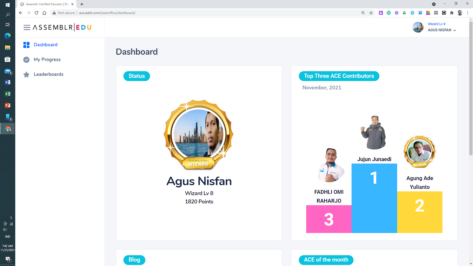Bookmark this page with the star icon
The width and height of the screenshot is (473, 266).
point(371,13)
